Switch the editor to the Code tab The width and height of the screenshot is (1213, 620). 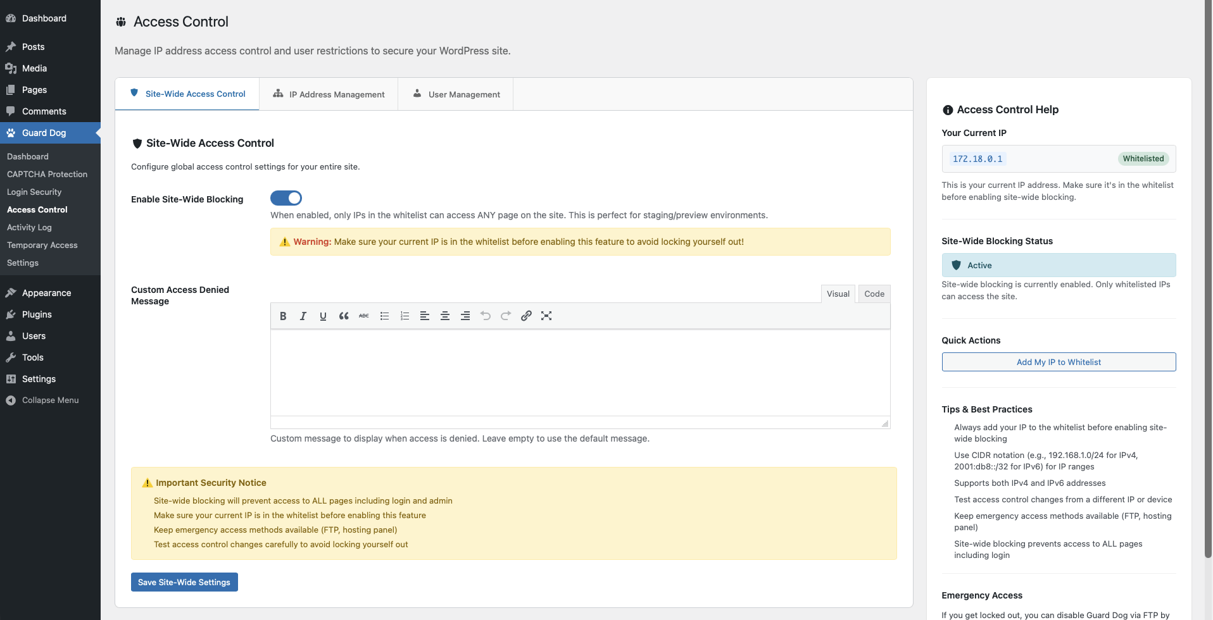coord(874,294)
